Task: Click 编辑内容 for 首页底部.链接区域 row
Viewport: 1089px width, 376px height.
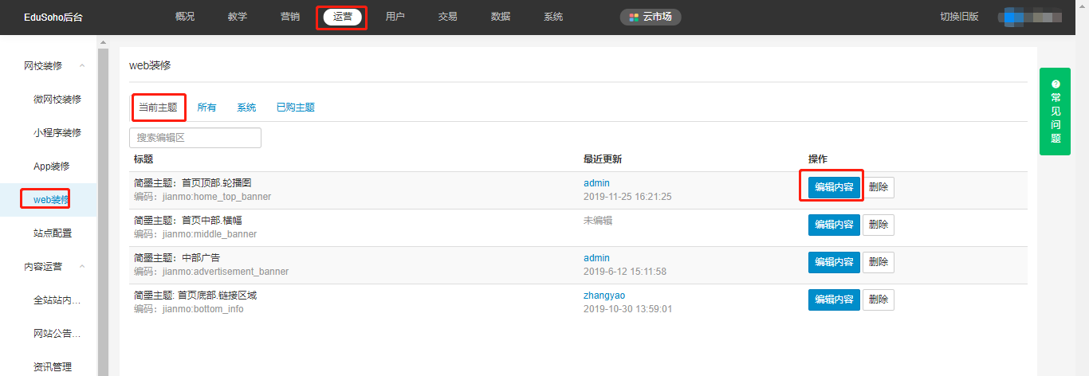Action: [x=834, y=300]
